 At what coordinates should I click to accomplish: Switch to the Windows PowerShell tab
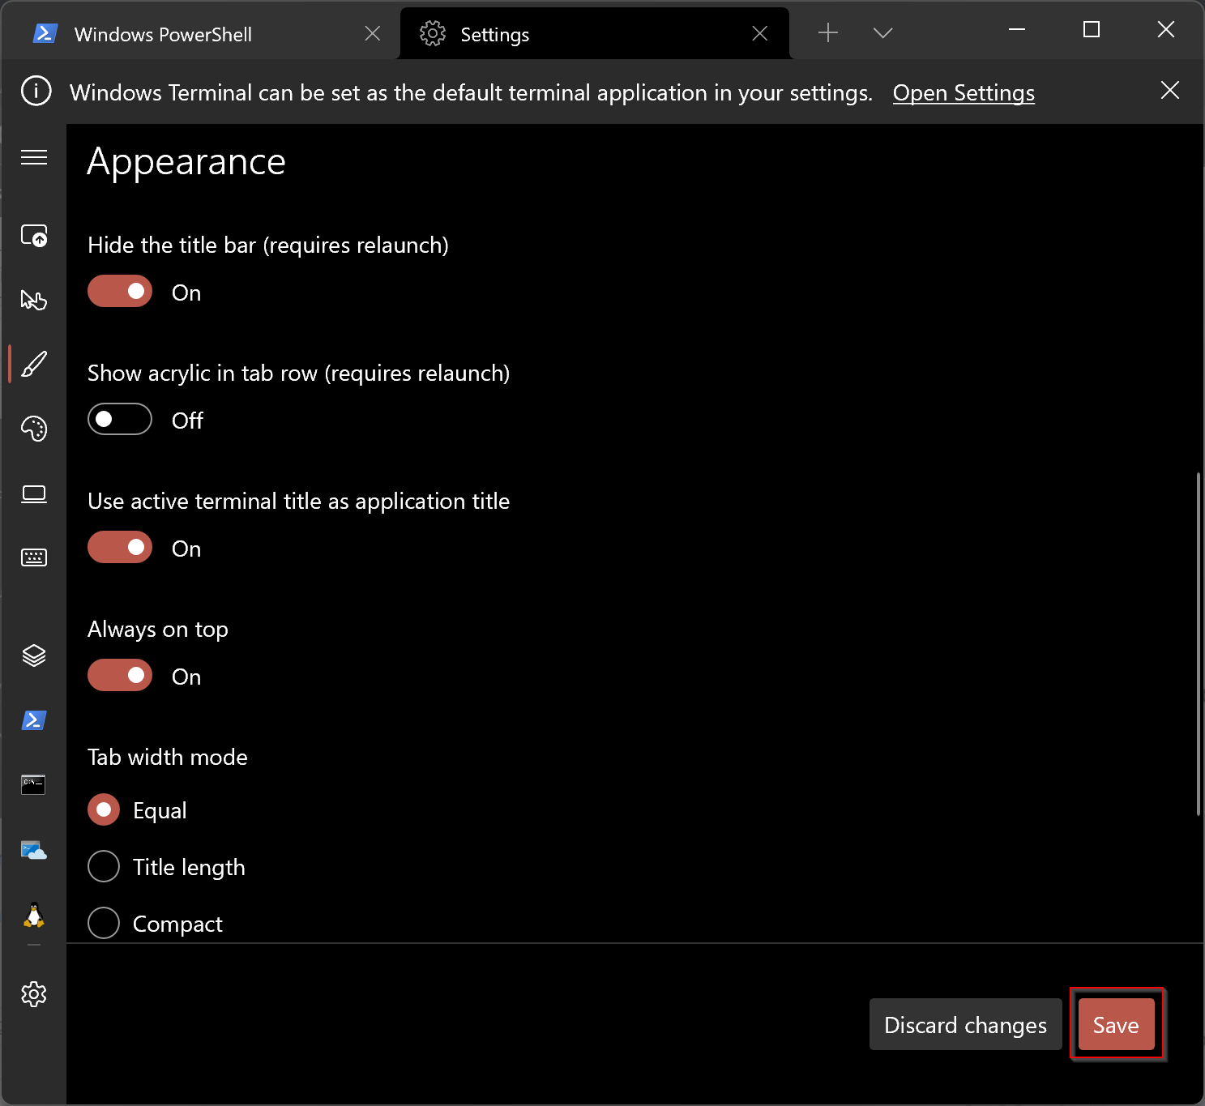click(207, 34)
